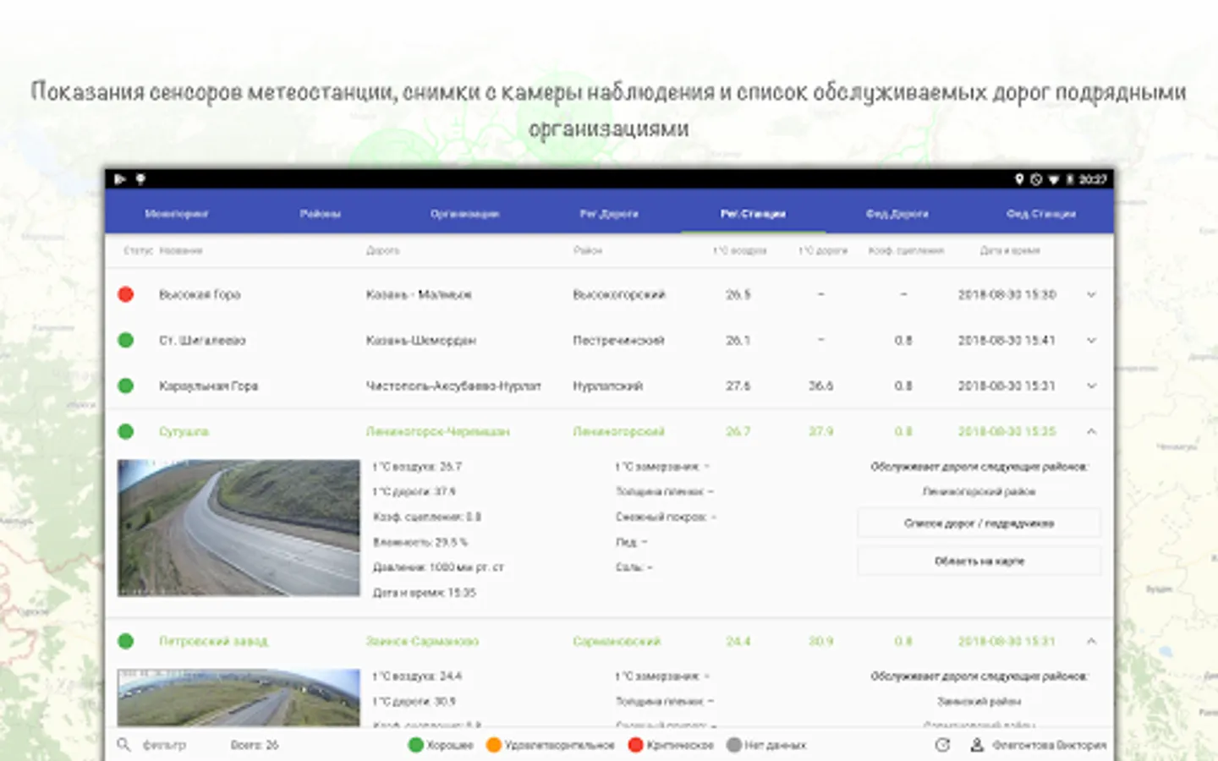Image resolution: width=1218 pixels, height=761 pixels.
Task: Click green status dot of Ст. Шигалеево
Action: [x=126, y=340]
